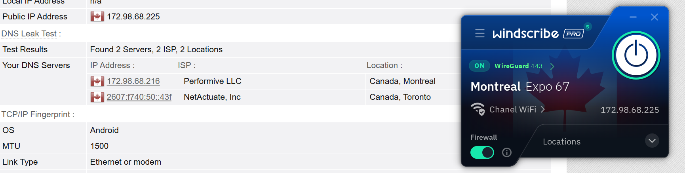Viewport: 685px width, 173px height.
Task: Click the flag beside 172.98.68.216 DNS server
Action: point(97,81)
